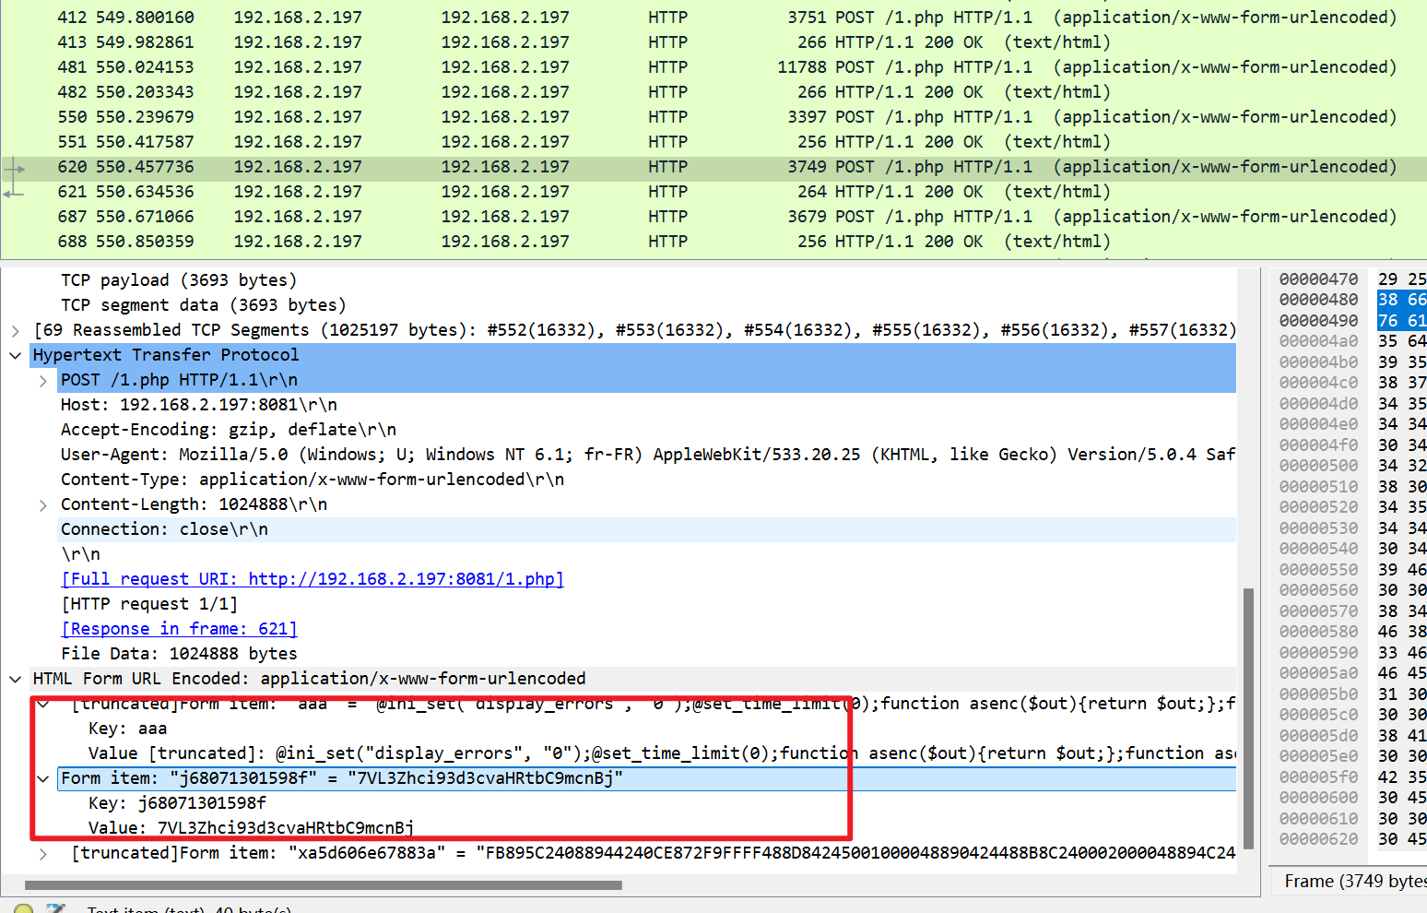Image resolution: width=1427 pixels, height=913 pixels.
Task: Expand the Content-Length: 1024888 field
Action: click(43, 504)
